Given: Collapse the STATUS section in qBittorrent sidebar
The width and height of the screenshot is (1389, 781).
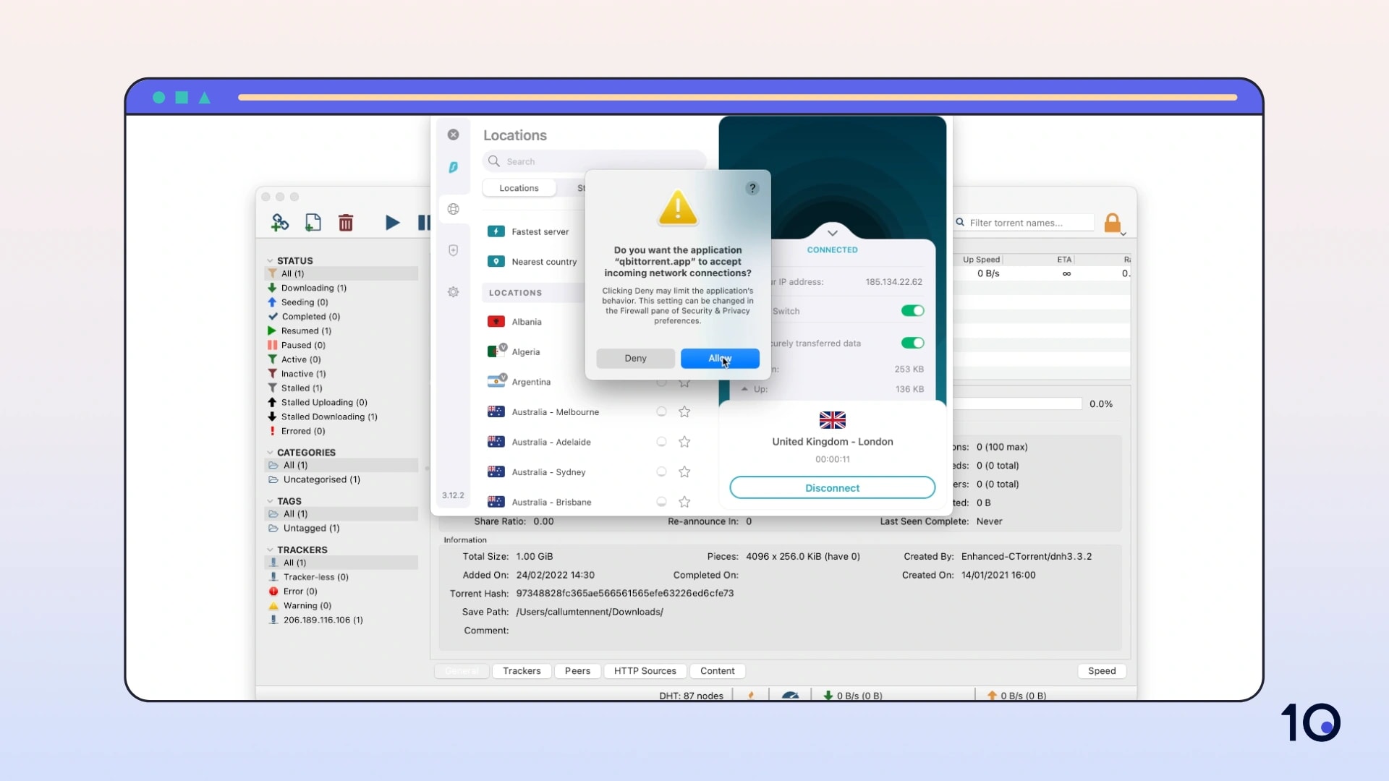Looking at the screenshot, I should tap(270, 261).
